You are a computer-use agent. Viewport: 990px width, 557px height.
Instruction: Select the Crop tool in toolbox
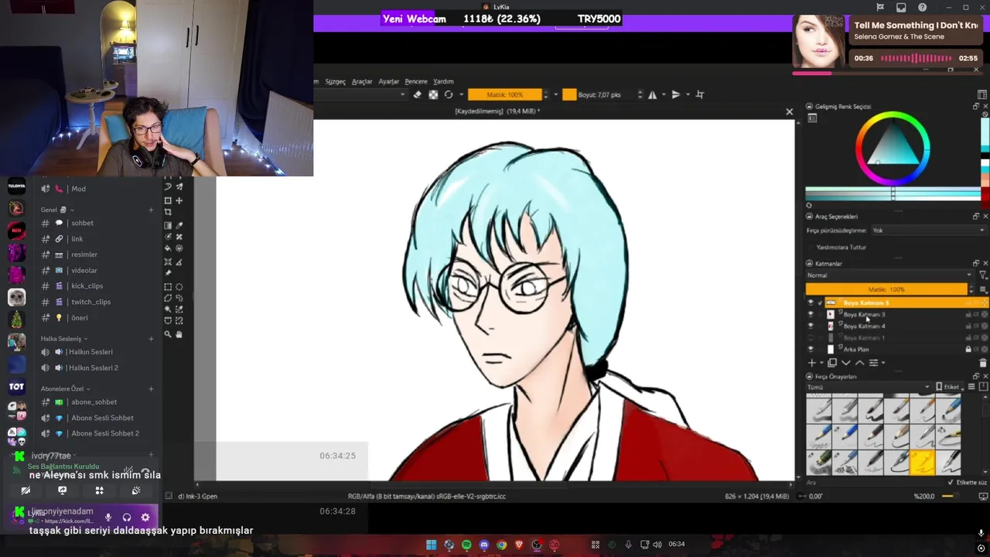click(x=168, y=212)
